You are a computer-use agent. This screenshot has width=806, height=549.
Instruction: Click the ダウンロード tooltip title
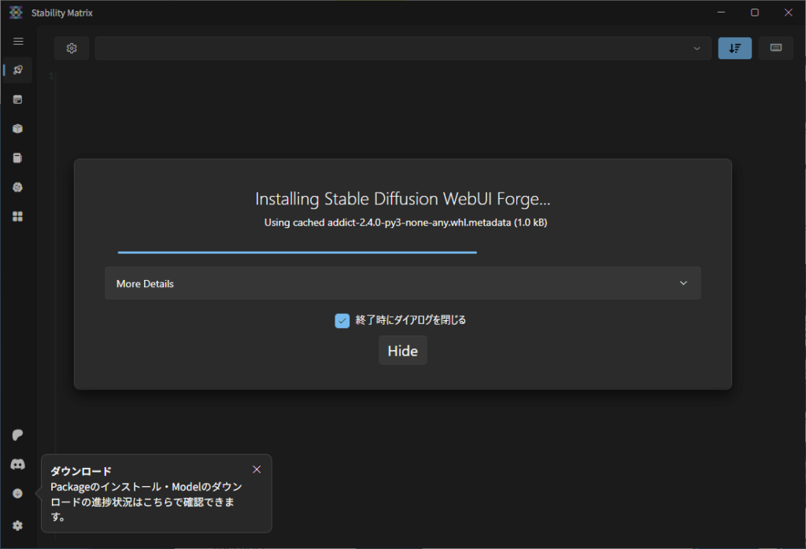pos(81,471)
